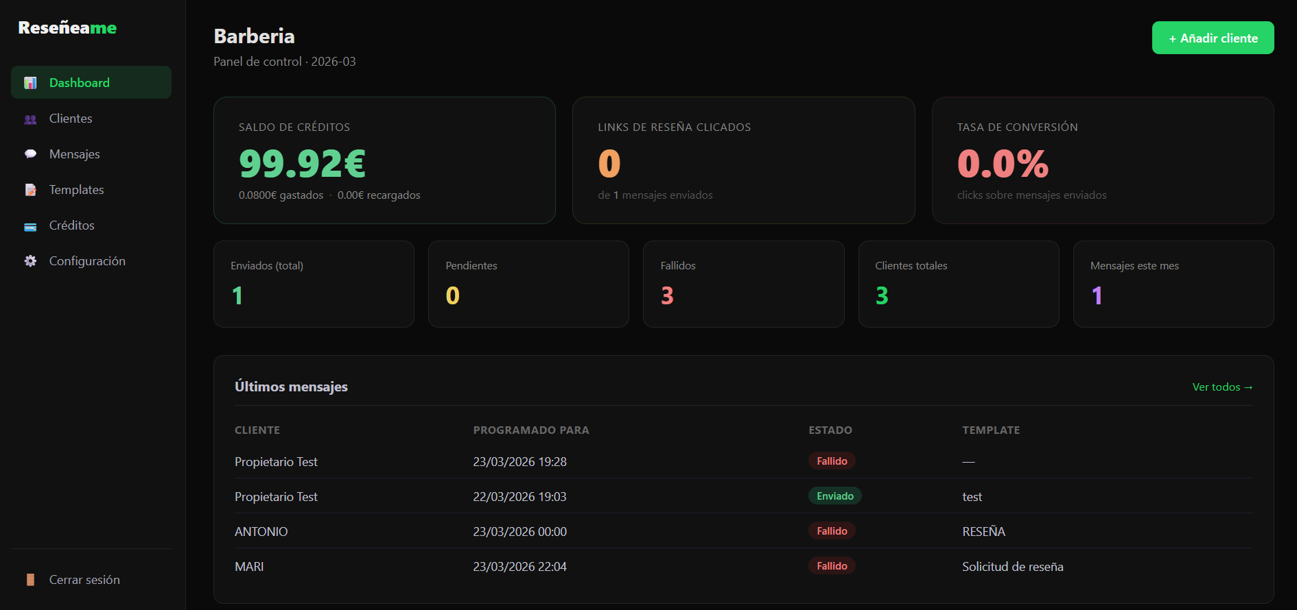Click the Mensajes speech bubble icon
Screen dimensions: 1297x610
[x=30, y=154]
